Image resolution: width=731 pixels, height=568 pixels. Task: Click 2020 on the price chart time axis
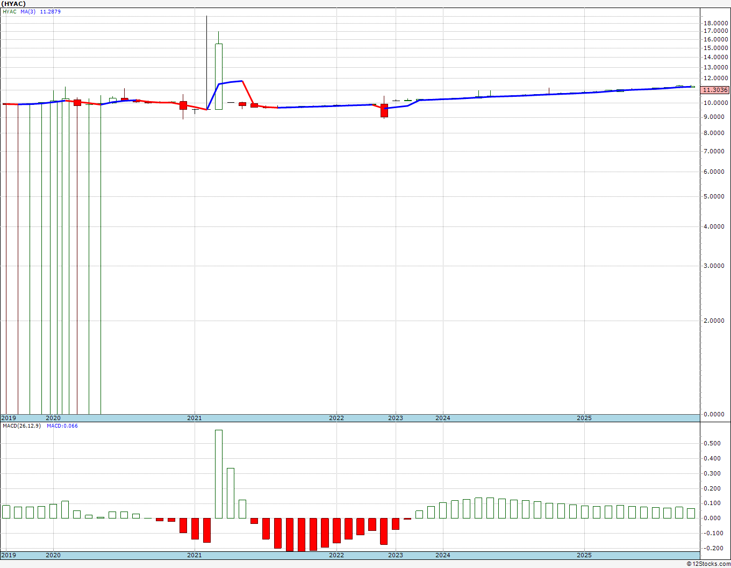click(53, 418)
